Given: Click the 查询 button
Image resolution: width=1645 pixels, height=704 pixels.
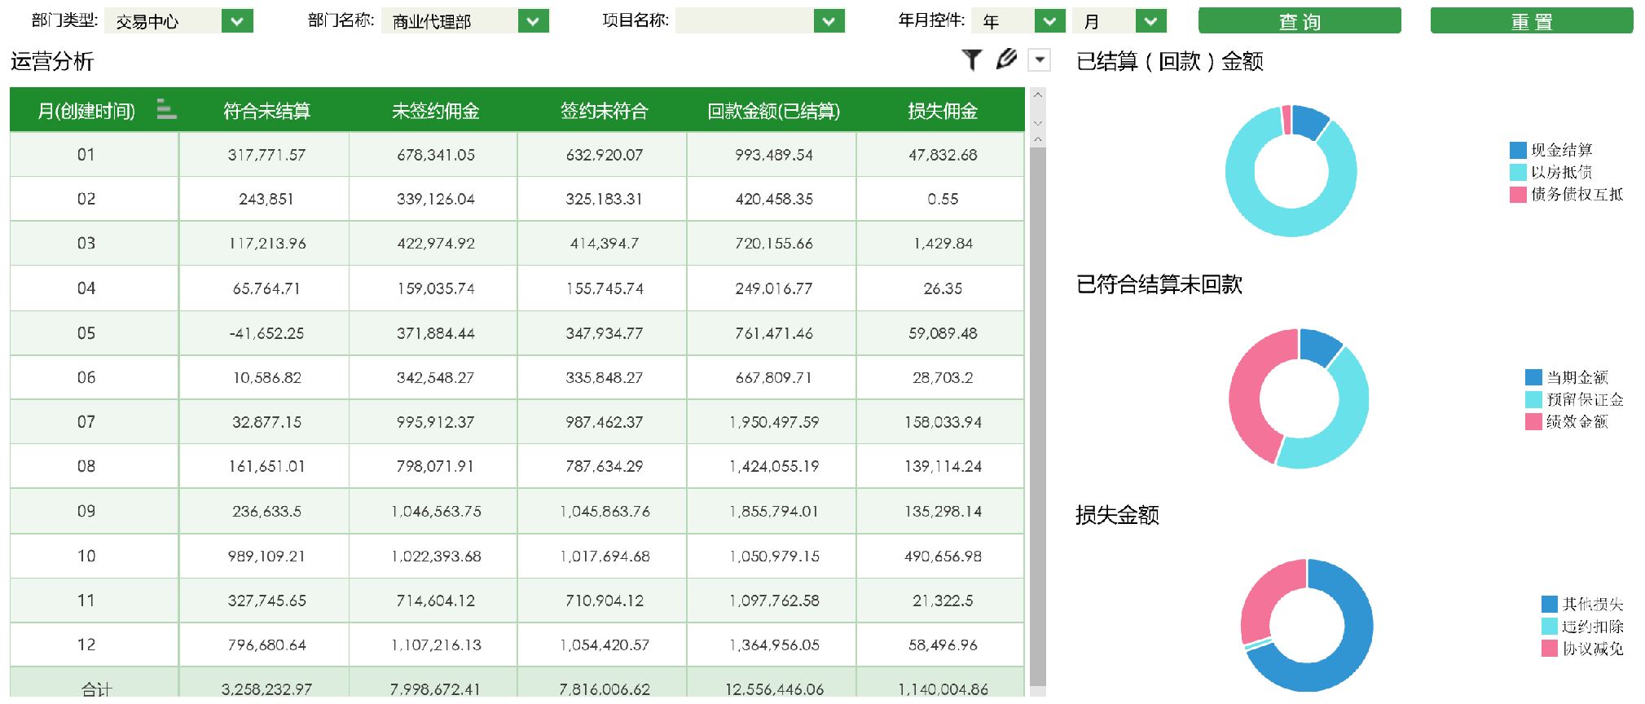Looking at the screenshot, I should tap(1299, 21).
